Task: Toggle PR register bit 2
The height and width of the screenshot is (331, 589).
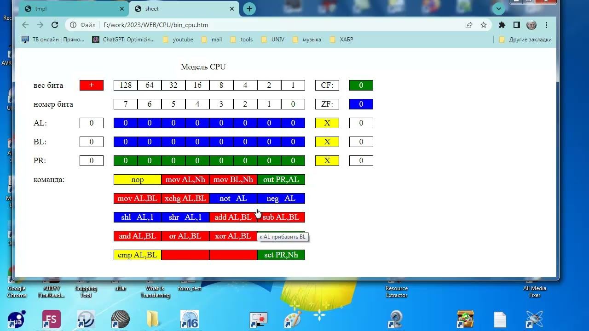Action: (245, 161)
